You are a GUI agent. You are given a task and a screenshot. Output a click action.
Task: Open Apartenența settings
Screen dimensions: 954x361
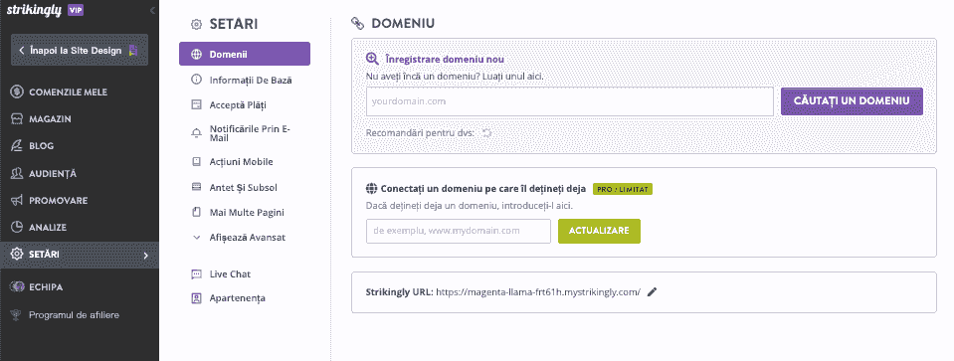pos(238,298)
